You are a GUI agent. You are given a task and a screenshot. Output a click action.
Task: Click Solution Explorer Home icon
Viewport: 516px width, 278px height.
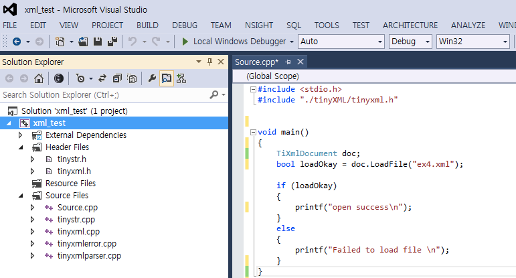click(39, 78)
